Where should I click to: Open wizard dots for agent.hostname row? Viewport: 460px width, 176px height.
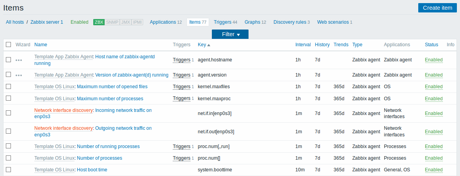pyautogui.click(x=19, y=60)
